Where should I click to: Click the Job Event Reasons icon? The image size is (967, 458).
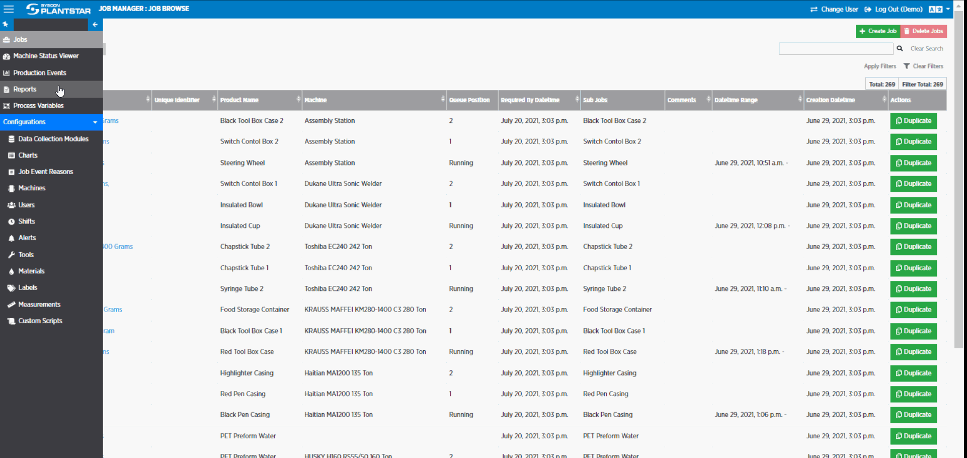click(x=12, y=172)
